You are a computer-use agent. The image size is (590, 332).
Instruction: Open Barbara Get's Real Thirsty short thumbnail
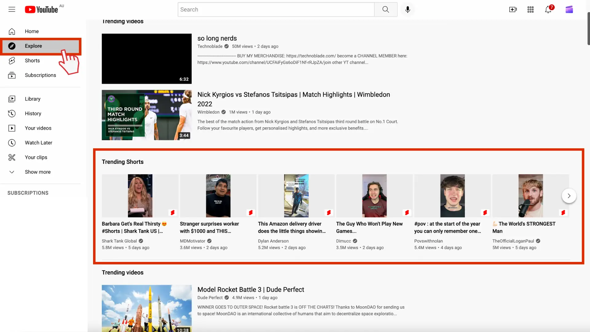coord(140,196)
